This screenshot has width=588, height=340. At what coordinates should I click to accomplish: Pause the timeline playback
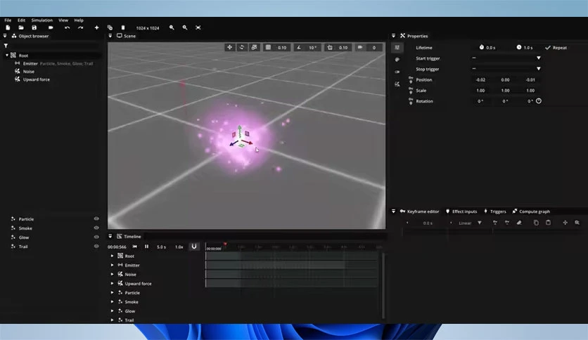pyautogui.click(x=146, y=247)
